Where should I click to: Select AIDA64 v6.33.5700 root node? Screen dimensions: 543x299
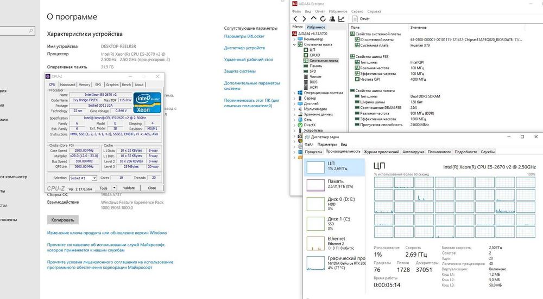pos(313,34)
